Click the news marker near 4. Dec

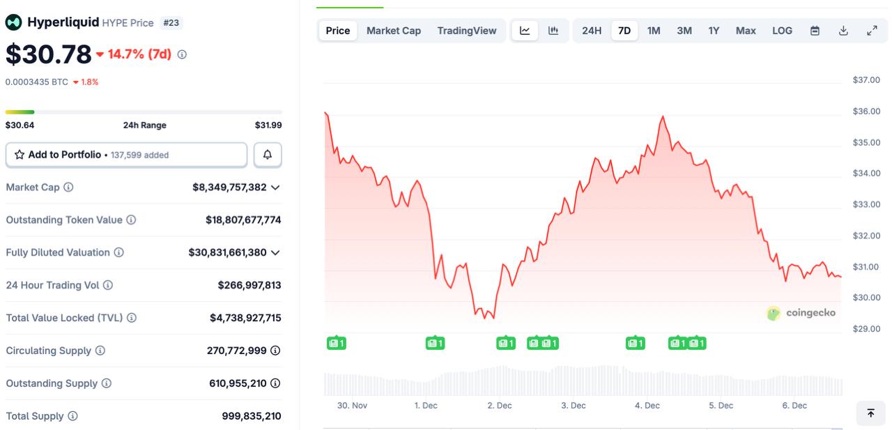pos(635,343)
